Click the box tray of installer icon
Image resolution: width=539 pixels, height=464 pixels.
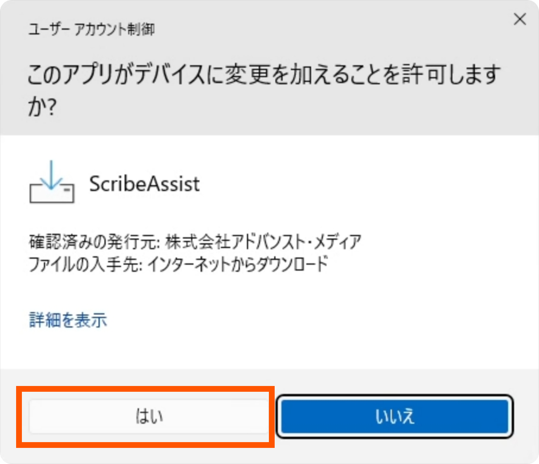click(52, 194)
